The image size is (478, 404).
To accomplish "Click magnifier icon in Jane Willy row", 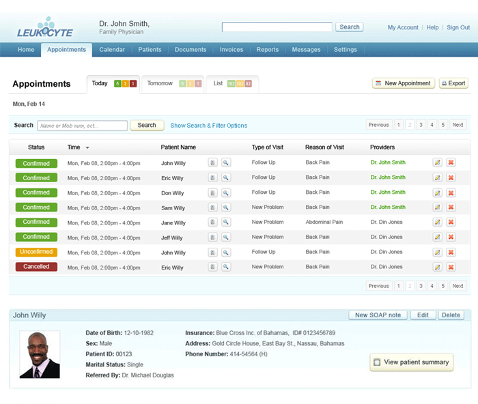I will coord(226,222).
